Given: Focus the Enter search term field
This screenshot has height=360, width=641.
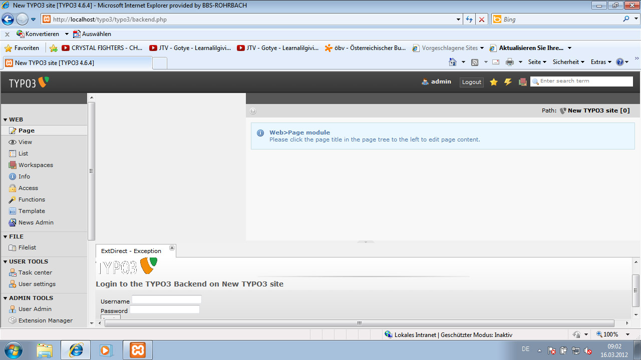Looking at the screenshot, I should (x=582, y=81).
